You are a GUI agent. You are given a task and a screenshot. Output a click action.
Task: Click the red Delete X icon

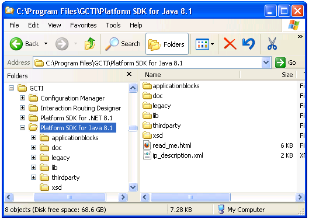(x=230, y=44)
